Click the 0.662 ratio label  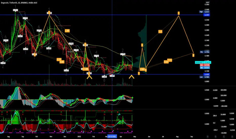pos(62,62)
